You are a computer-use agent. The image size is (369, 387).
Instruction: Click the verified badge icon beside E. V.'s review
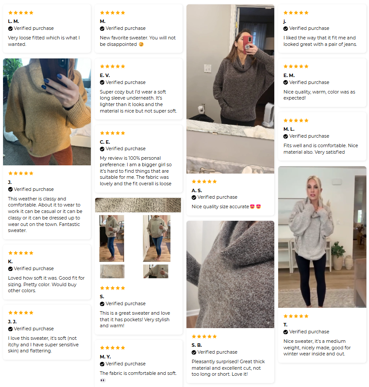102,82
